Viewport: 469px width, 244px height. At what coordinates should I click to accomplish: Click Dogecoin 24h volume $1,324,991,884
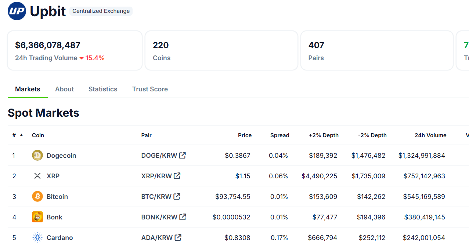[422, 156]
